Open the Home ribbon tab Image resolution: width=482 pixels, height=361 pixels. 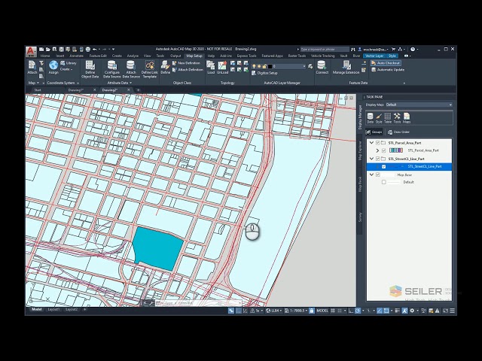click(45, 56)
